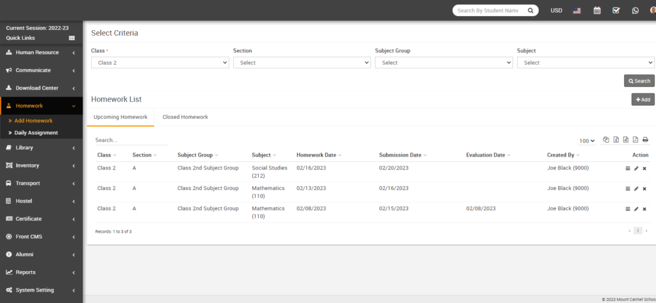Expand the Download Center sidebar menu
This screenshot has height=303, width=656.
click(42, 88)
